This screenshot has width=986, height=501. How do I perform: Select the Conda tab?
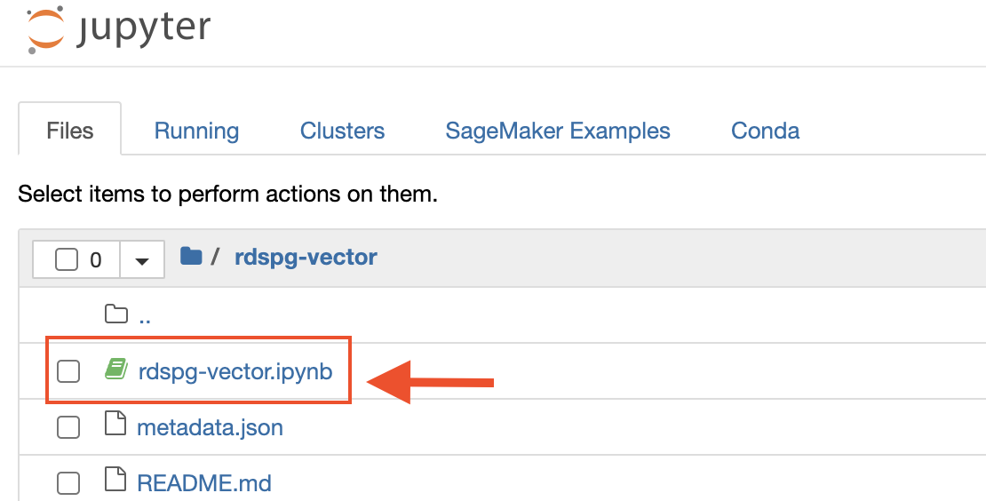pyautogui.click(x=765, y=131)
